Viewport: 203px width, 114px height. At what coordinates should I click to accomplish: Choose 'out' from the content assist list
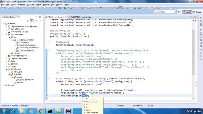(87, 101)
